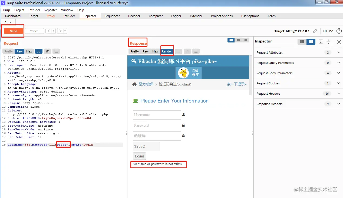
Task: Click the 8Y37O captcha image
Action: point(146,147)
